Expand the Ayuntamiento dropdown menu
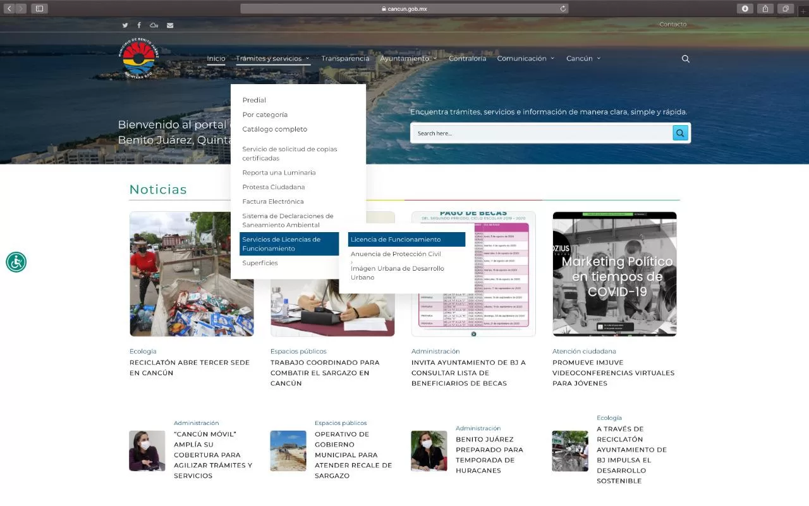Screen dimensions: 809x506 408,58
